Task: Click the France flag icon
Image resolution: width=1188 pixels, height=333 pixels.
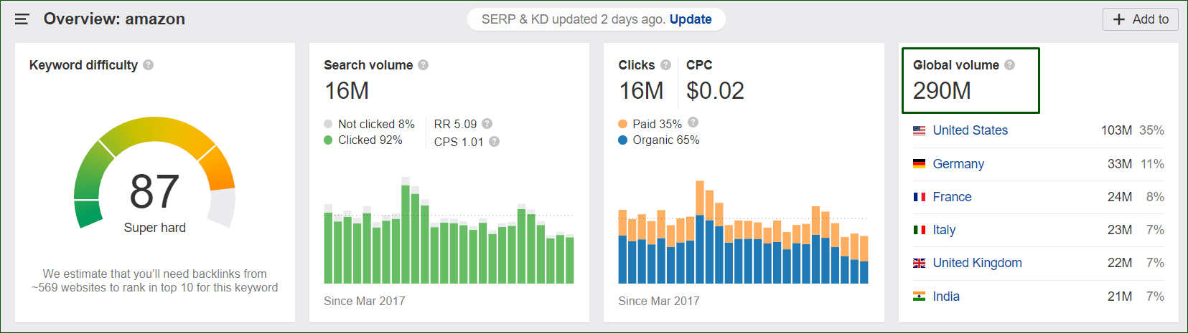Action: tap(919, 197)
